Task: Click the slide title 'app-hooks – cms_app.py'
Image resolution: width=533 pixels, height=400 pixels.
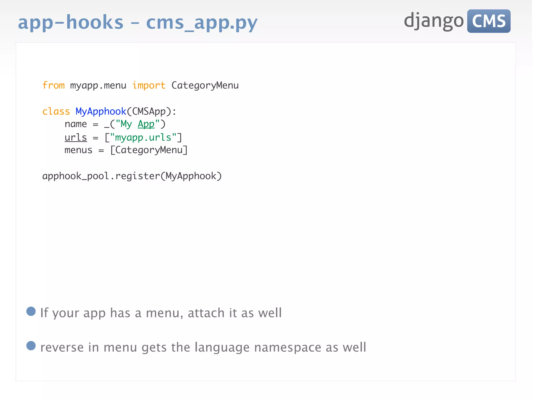Action: coord(138,23)
